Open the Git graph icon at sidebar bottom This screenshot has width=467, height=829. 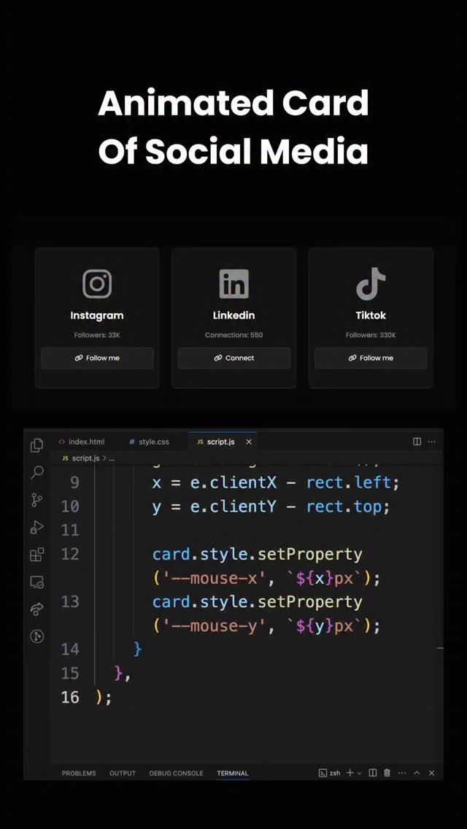[36, 636]
